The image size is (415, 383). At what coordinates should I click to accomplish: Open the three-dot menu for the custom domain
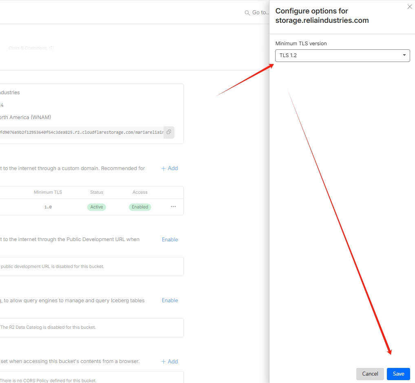coord(173,207)
